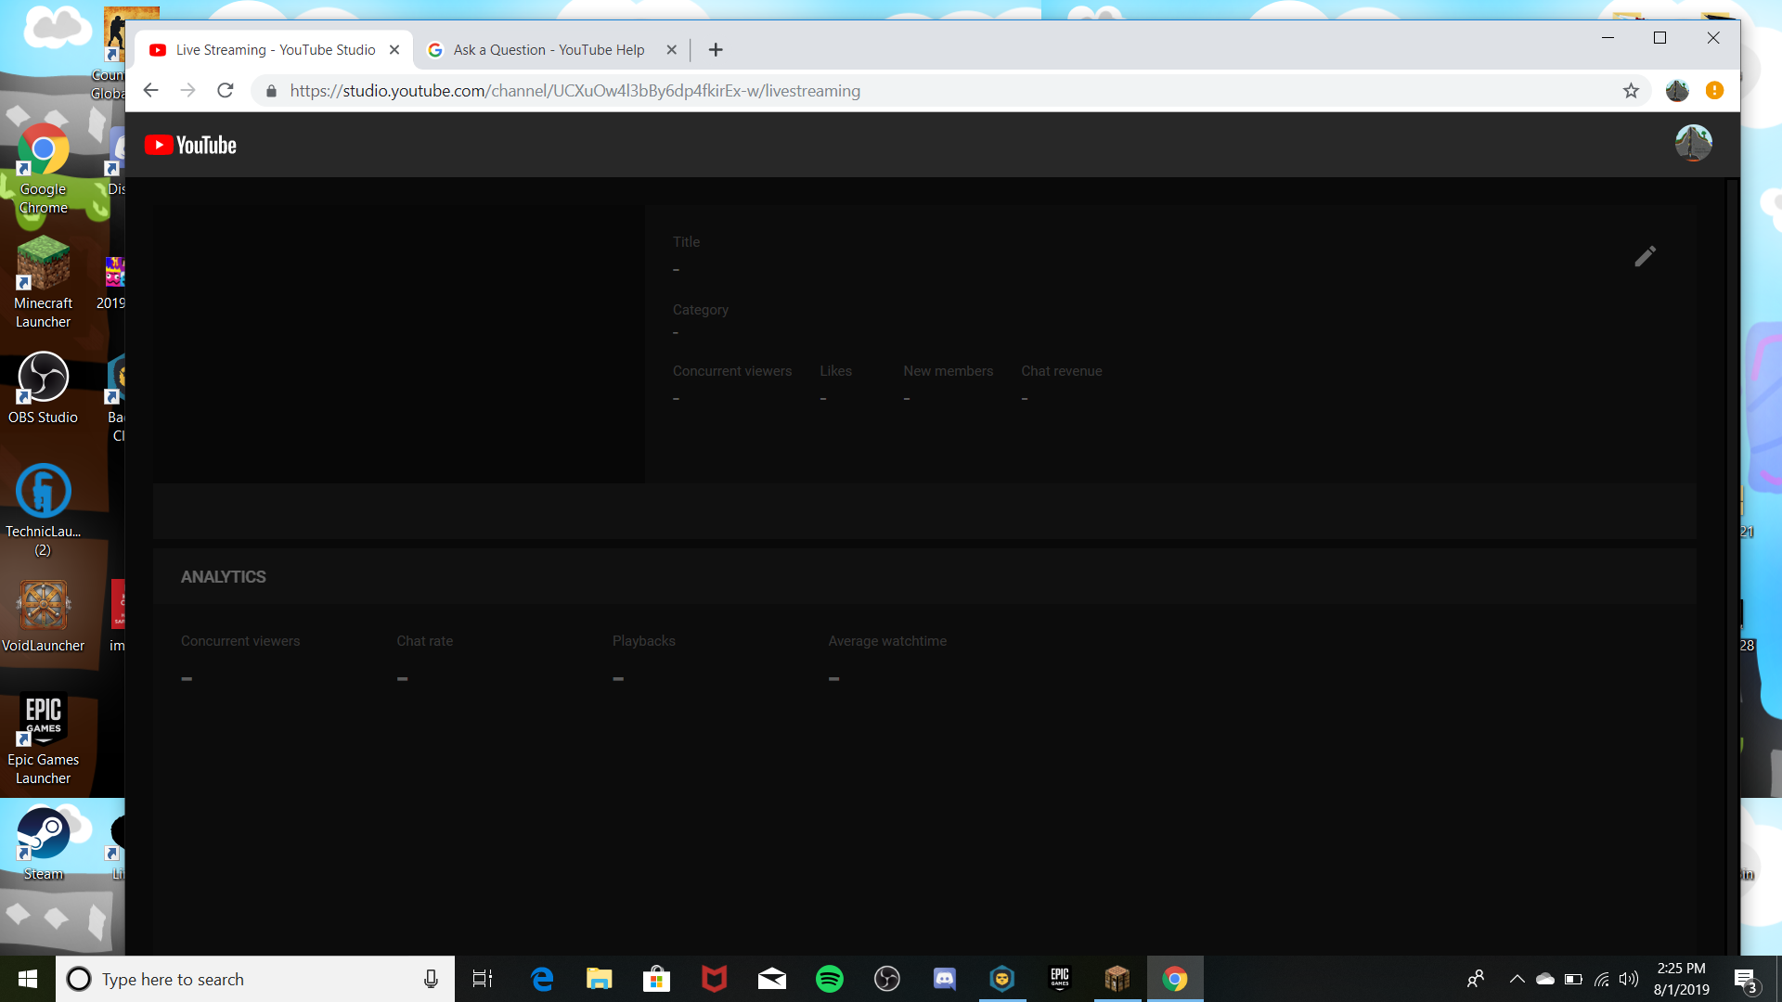Click the YouTube logo in header
1782x1002 pixels.
point(191,146)
